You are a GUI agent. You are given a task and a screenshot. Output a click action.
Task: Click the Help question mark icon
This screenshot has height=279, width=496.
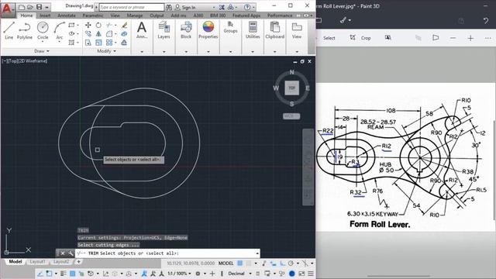pyautogui.click(x=247, y=7)
